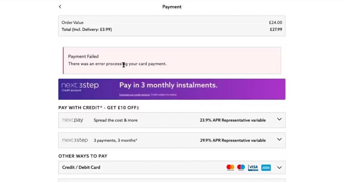Click the American Express card icon
The image size is (345, 182).
(x=266, y=167)
